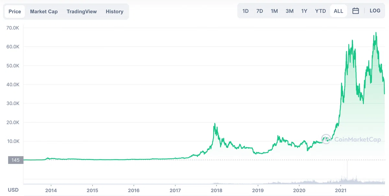Click the 2017 timeline label
The image size is (389, 196).
pos(175,190)
